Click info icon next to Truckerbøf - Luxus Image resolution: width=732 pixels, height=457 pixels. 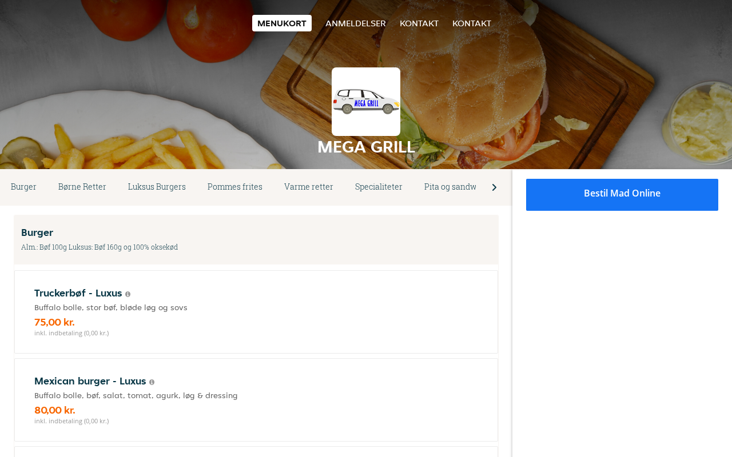point(128,294)
